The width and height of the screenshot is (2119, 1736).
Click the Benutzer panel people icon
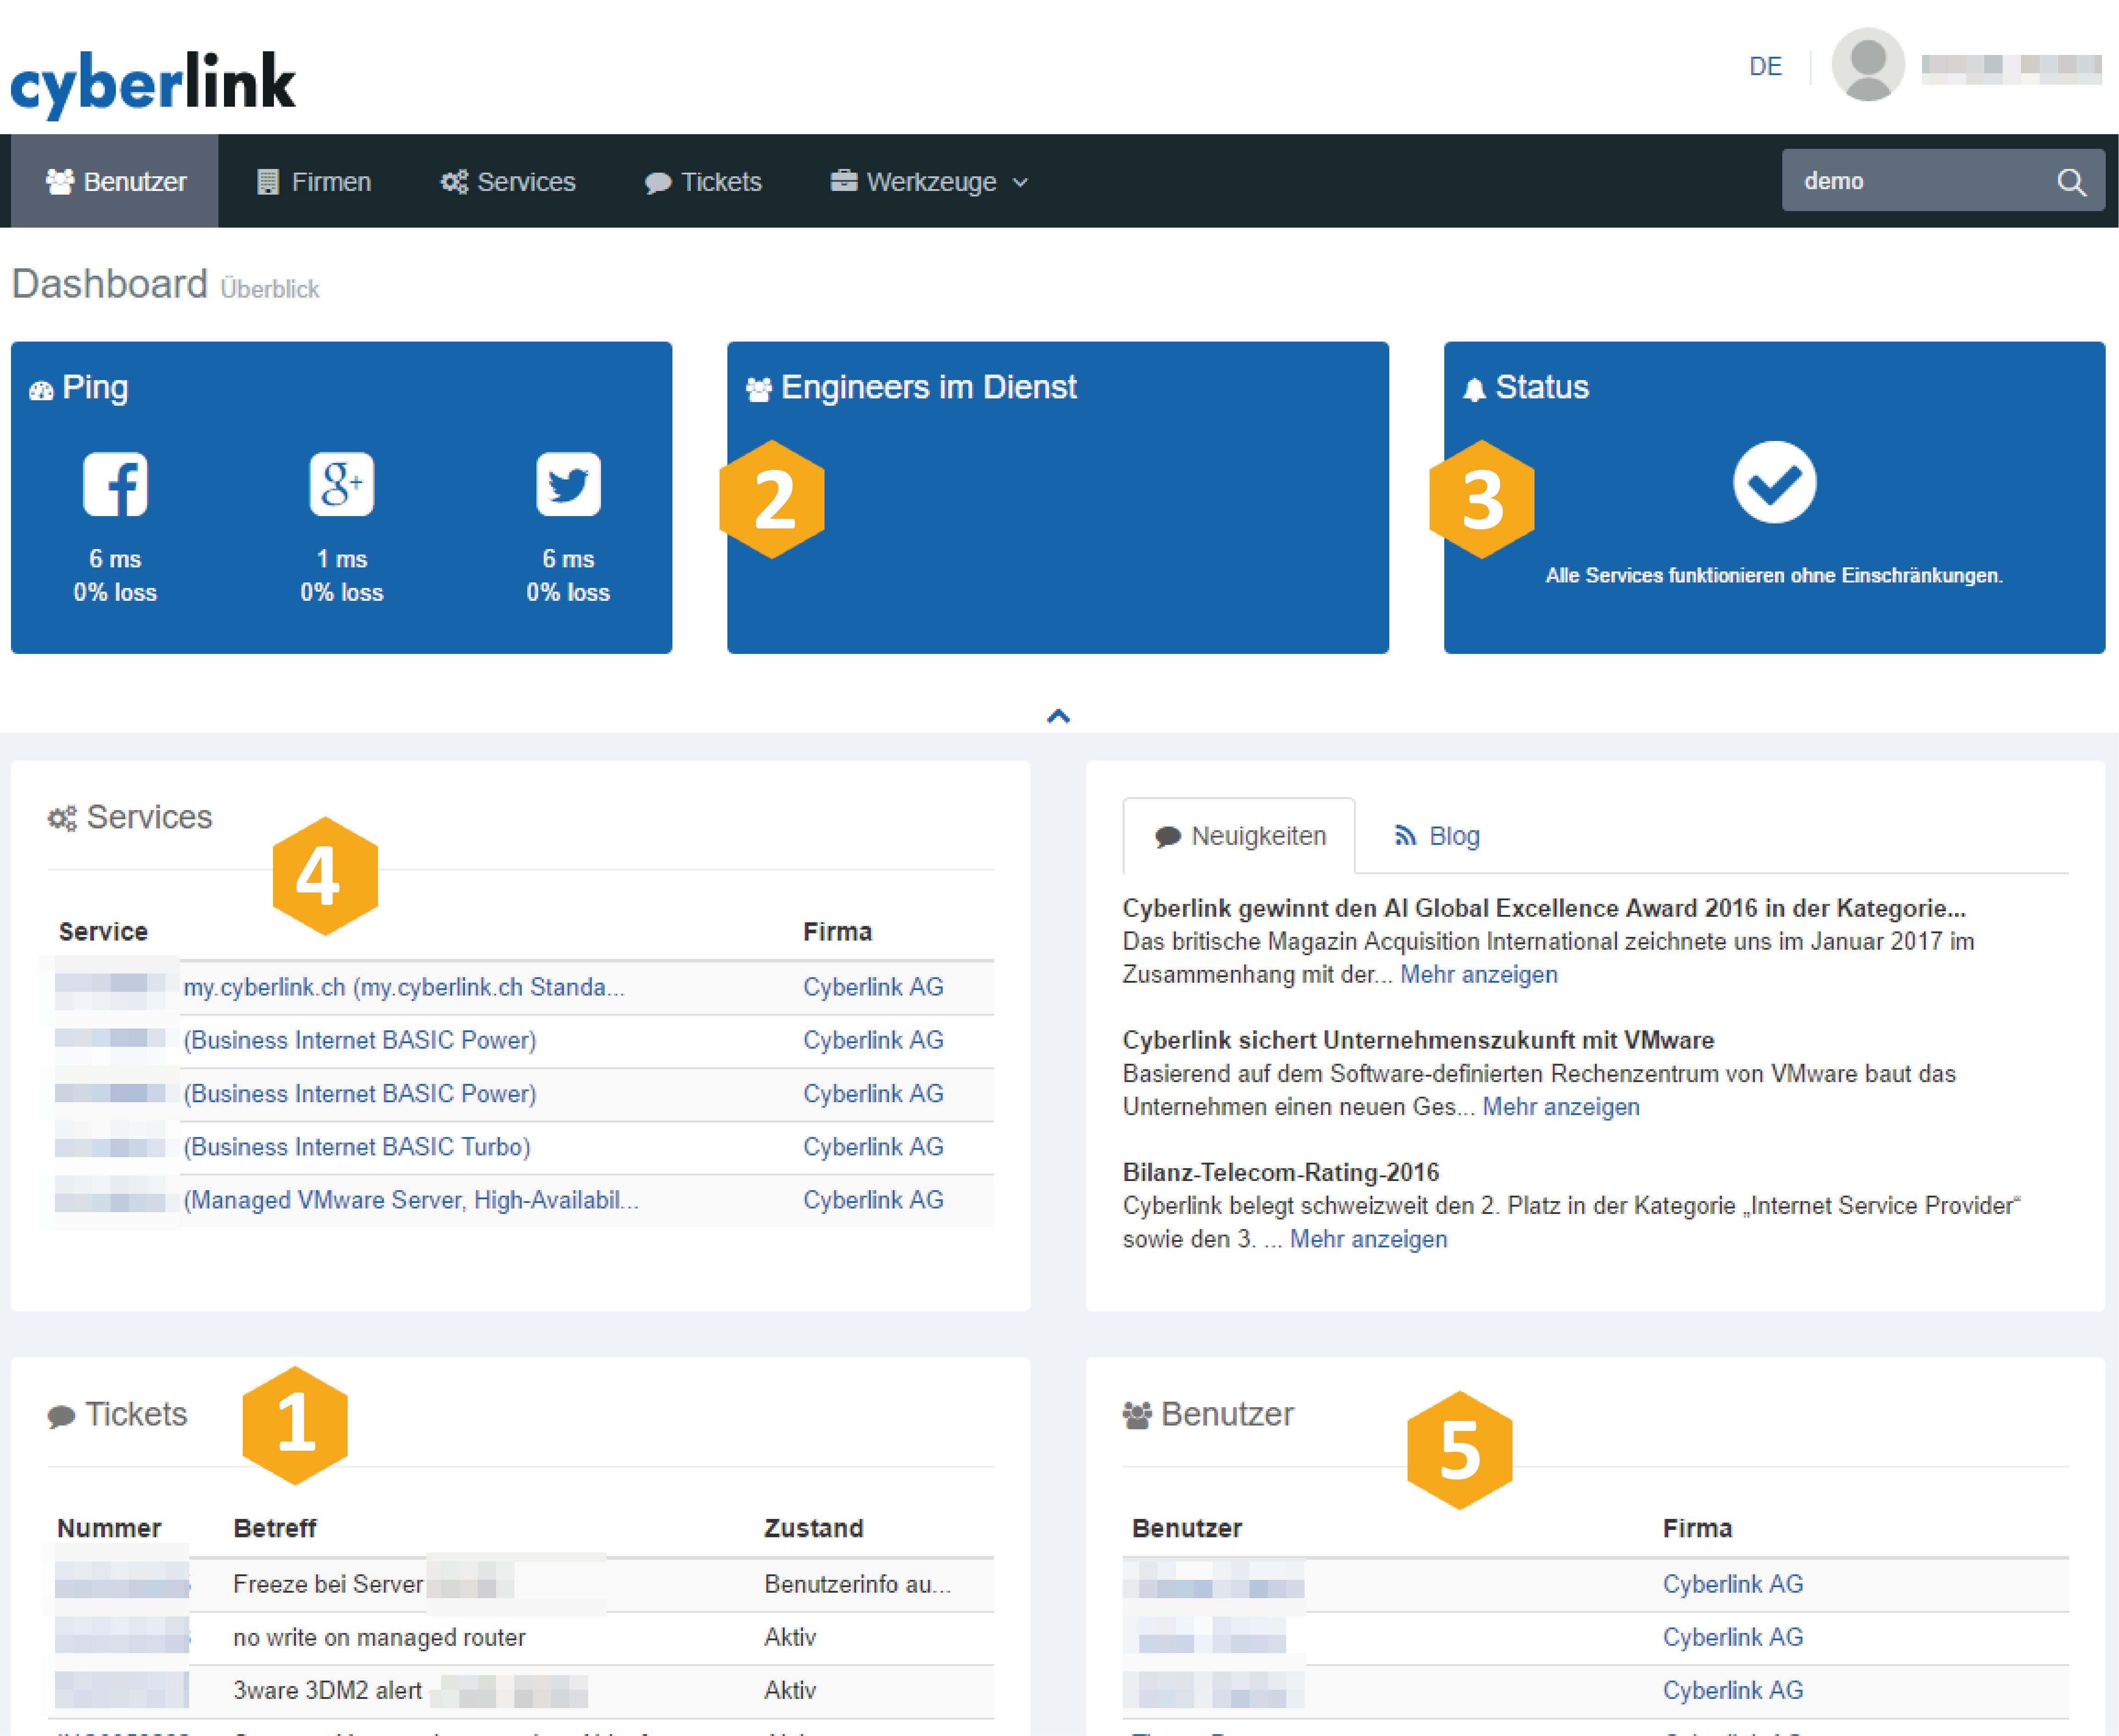(1136, 1415)
